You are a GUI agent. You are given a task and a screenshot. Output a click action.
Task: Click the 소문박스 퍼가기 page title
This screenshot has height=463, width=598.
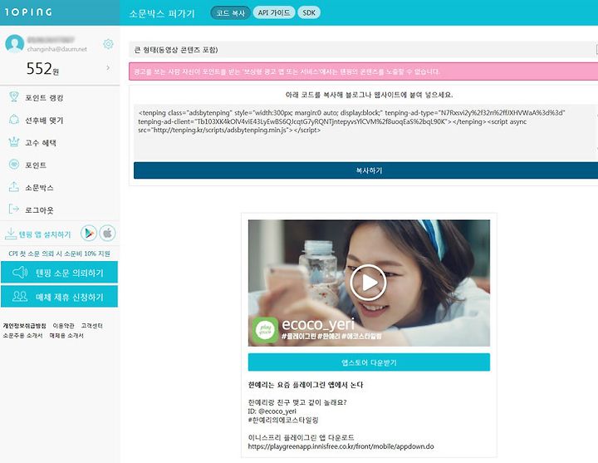pyautogui.click(x=162, y=14)
